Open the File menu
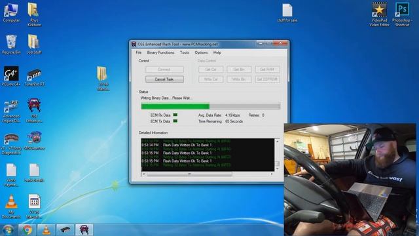This screenshot has width=419, height=236. pyautogui.click(x=138, y=52)
